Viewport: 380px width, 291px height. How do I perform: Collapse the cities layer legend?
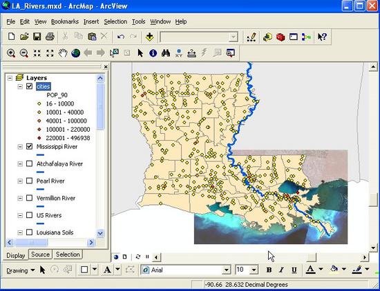[x=20, y=86]
